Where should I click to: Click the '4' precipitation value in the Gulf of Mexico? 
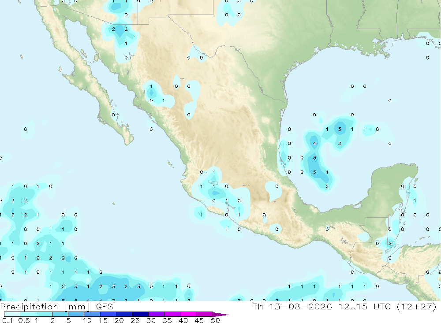314,143
